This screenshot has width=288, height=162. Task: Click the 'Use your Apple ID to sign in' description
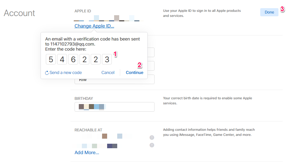pyautogui.click(x=202, y=13)
